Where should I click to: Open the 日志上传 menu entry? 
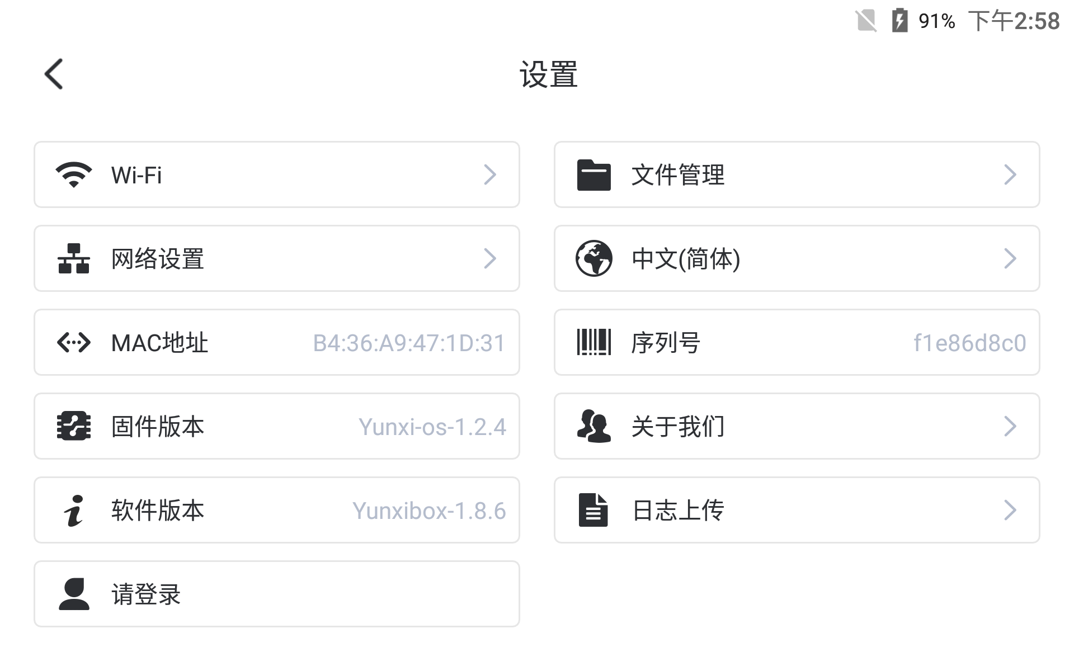(x=797, y=510)
